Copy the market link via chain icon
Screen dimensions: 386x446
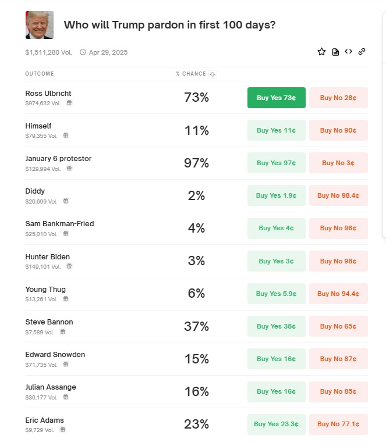click(362, 52)
